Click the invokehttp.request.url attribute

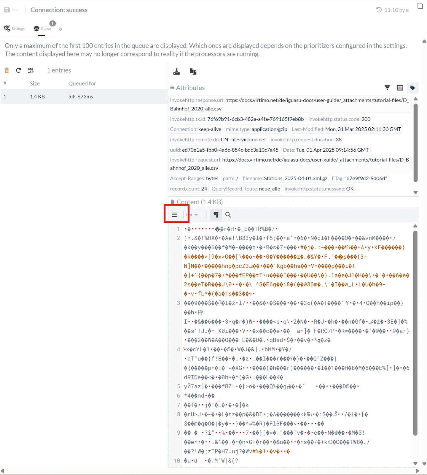coord(290,164)
